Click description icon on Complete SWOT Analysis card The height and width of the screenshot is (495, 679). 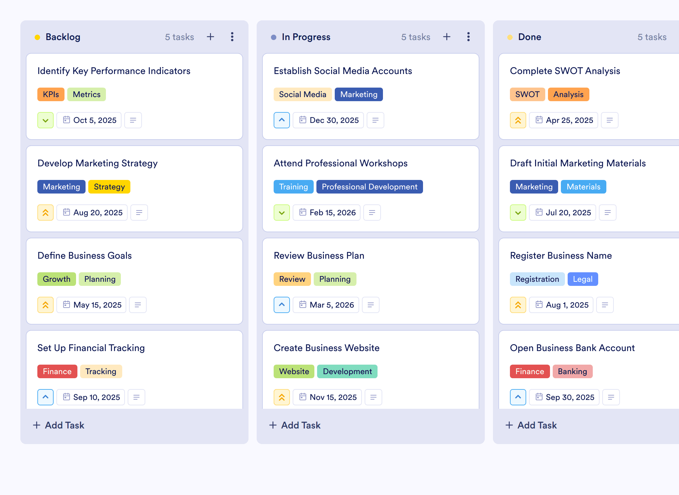(610, 120)
